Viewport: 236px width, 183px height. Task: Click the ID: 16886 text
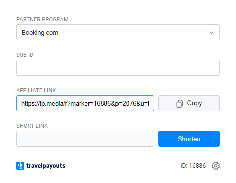click(193, 166)
